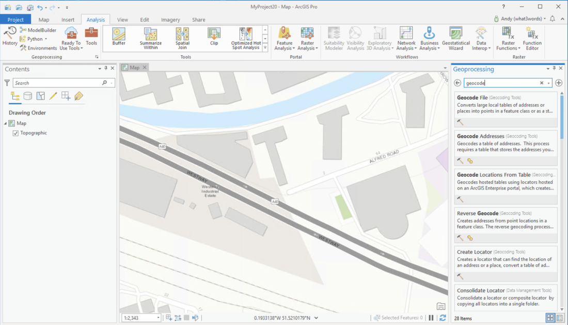
Task: Switch to List By Snapping
Action: pyautogui.click(x=66, y=96)
